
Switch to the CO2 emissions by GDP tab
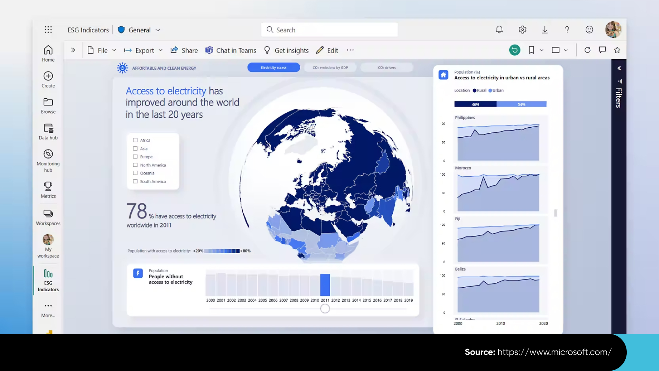[x=330, y=67]
